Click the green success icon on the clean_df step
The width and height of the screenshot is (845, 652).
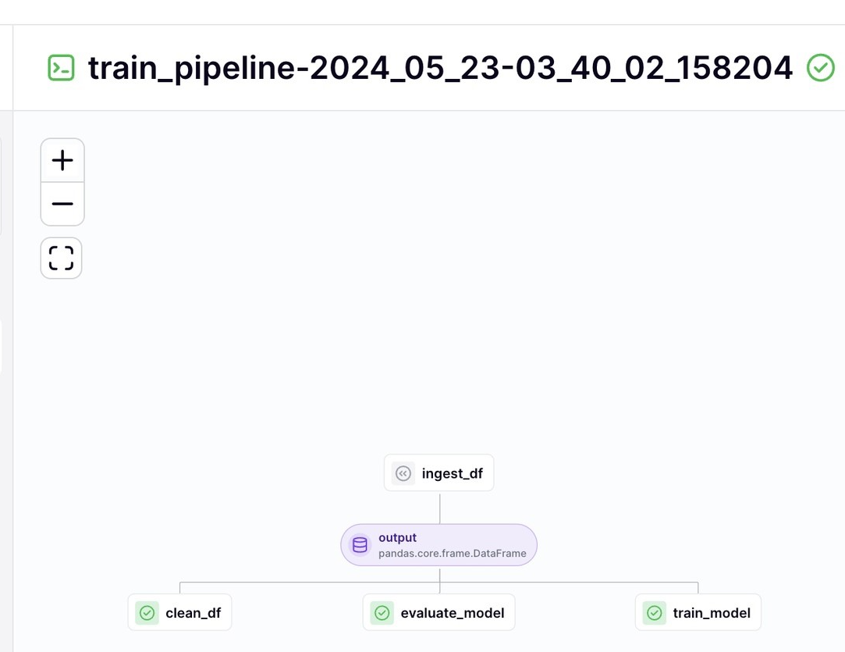(x=147, y=613)
